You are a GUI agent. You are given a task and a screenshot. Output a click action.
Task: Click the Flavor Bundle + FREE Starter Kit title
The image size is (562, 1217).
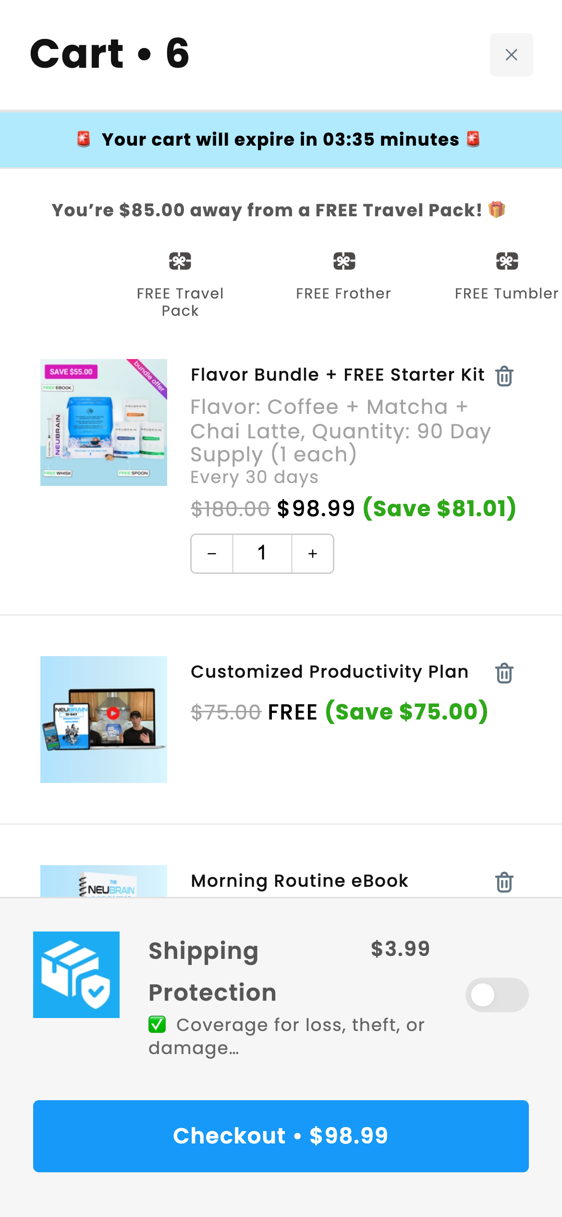coord(337,375)
